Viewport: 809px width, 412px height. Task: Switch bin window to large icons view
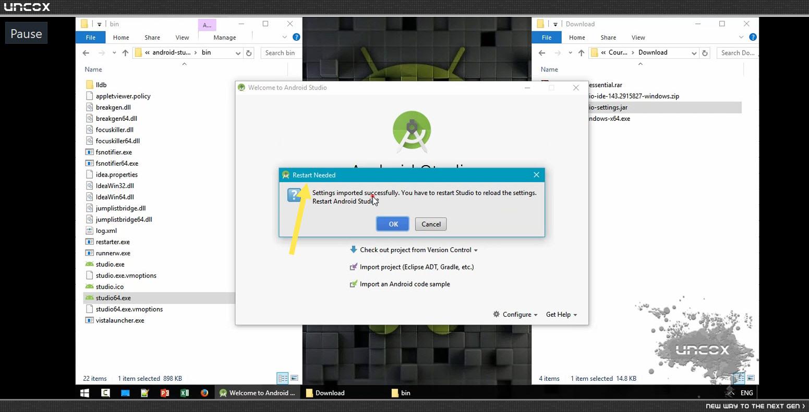[294, 378]
